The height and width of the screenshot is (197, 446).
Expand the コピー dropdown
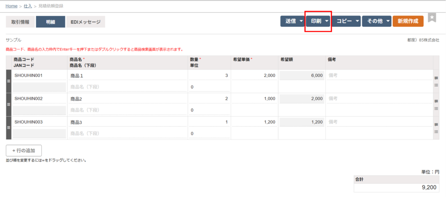click(346, 21)
